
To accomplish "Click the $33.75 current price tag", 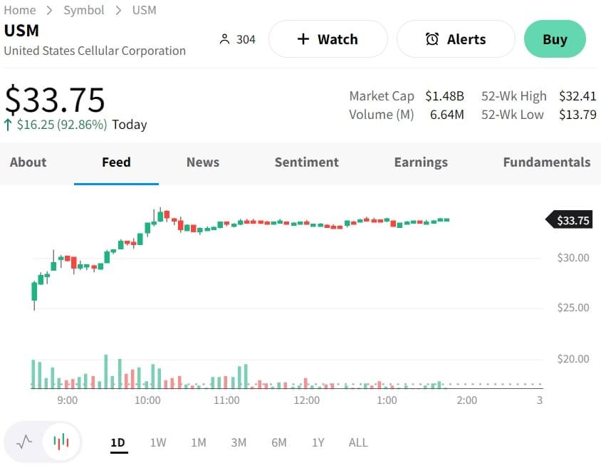I will pyautogui.click(x=572, y=220).
